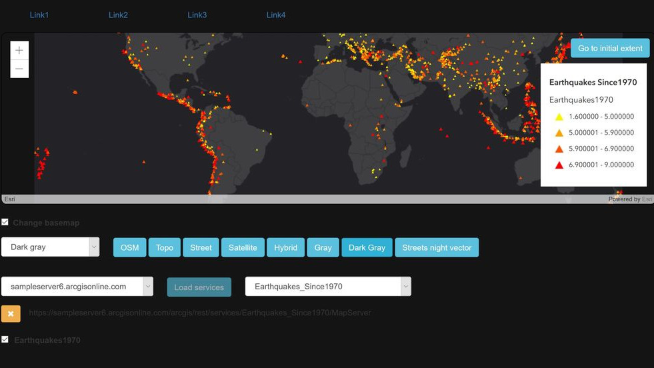Zoom out of the map
Screen dimensions: 654x368
coord(19,69)
